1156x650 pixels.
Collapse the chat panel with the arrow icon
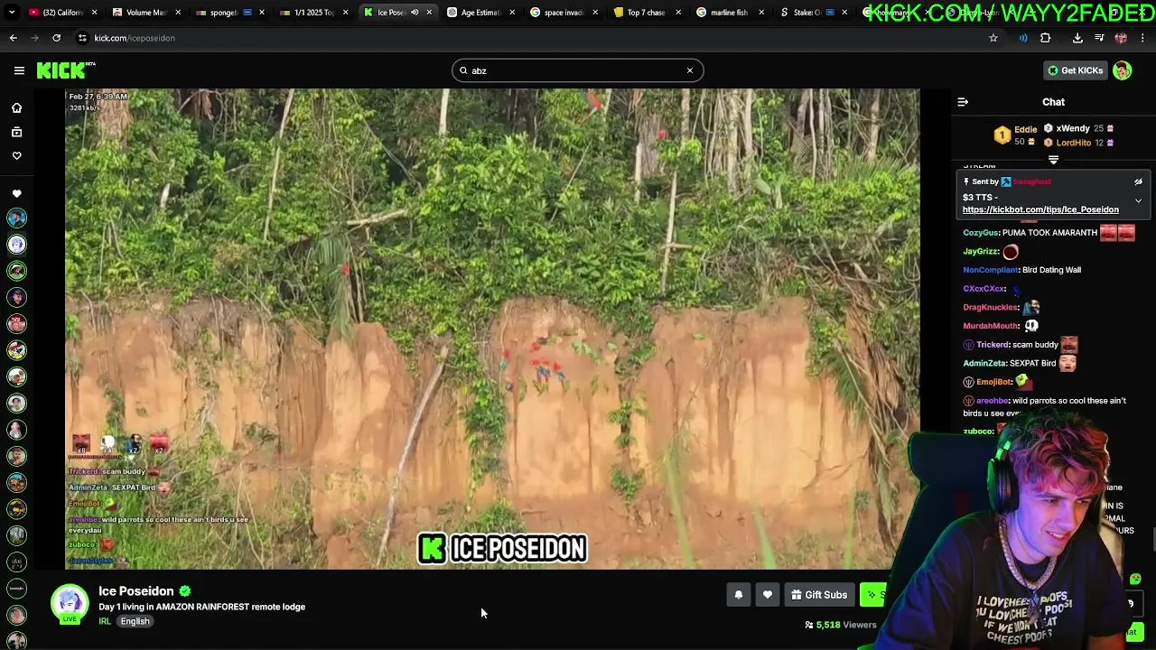pyautogui.click(x=963, y=102)
